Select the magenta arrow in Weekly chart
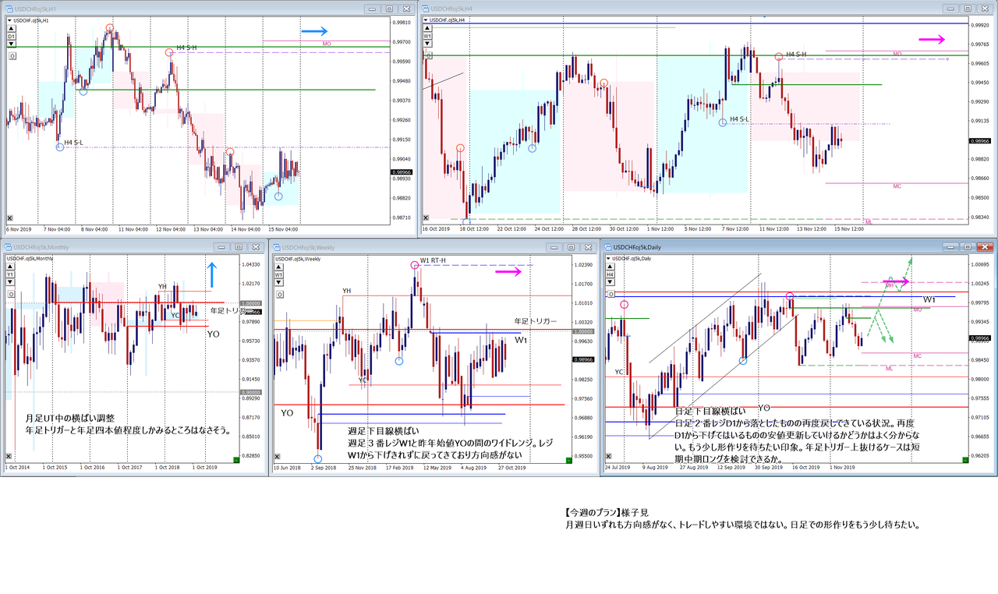This screenshot has height=594, width=998. 508,272
